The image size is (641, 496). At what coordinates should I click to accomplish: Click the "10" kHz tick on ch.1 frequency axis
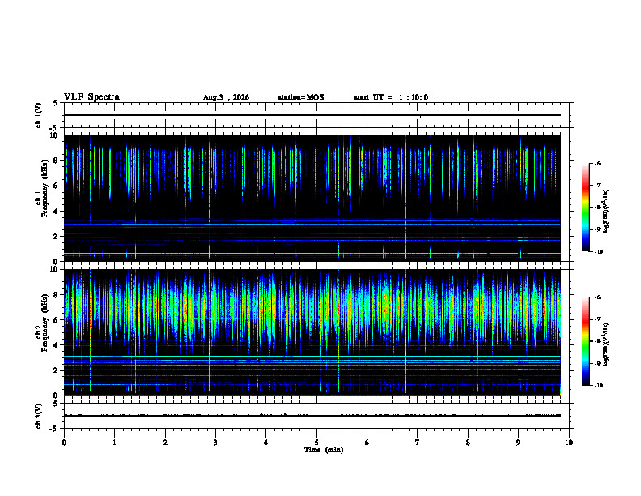click(55, 135)
